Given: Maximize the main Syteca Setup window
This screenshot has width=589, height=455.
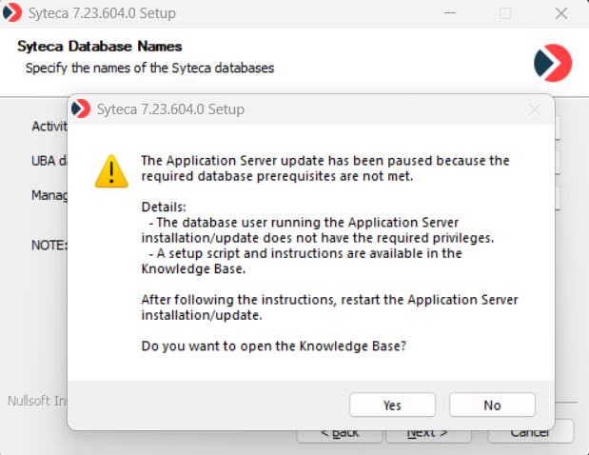Looking at the screenshot, I should (505, 14).
